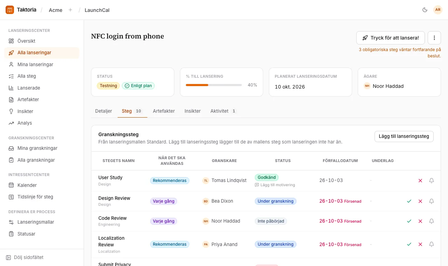Click Lägg till lanseringssteg button
The width and height of the screenshot is (448, 266).
point(404,136)
